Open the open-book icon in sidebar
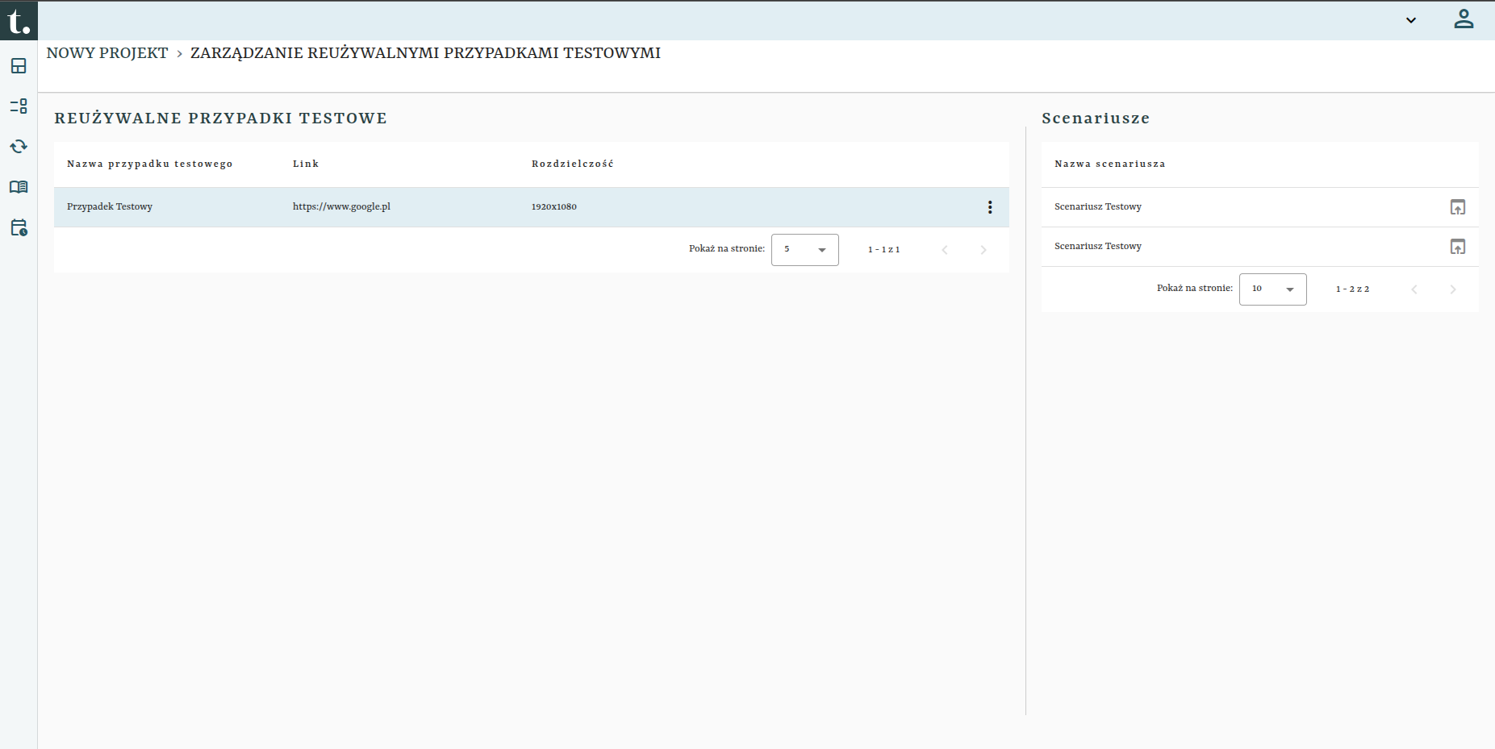This screenshot has height=749, width=1495. pyautogui.click(x=19, y=187)
